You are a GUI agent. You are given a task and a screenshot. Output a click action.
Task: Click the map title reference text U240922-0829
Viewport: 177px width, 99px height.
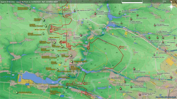52,2
